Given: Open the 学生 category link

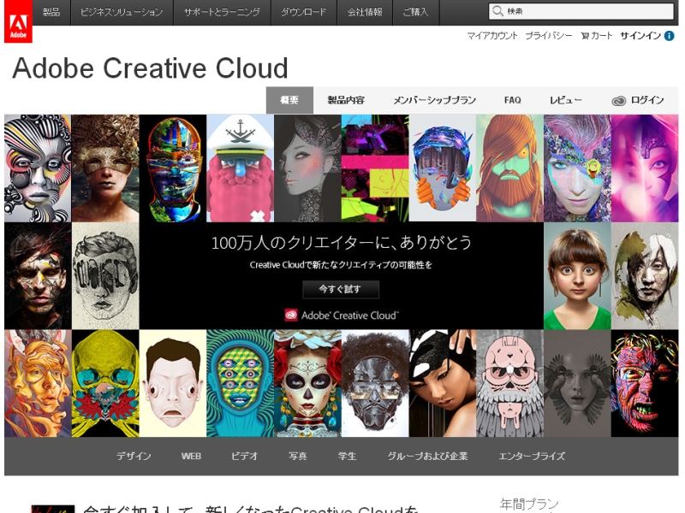Looking at the screenshot, I should (x=348, y=456).
